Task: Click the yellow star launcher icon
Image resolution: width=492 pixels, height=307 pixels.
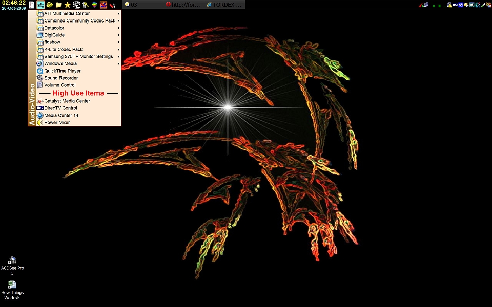Action: pos(67,5)
